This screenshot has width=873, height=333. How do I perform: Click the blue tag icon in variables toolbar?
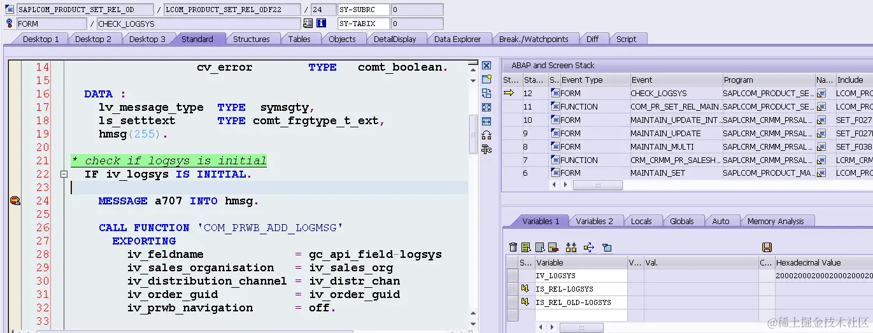pos(607,247)
